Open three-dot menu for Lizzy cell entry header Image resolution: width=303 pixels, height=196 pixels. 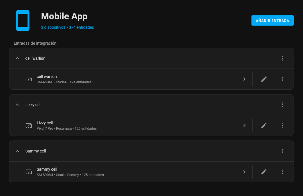tap(282, 105)
